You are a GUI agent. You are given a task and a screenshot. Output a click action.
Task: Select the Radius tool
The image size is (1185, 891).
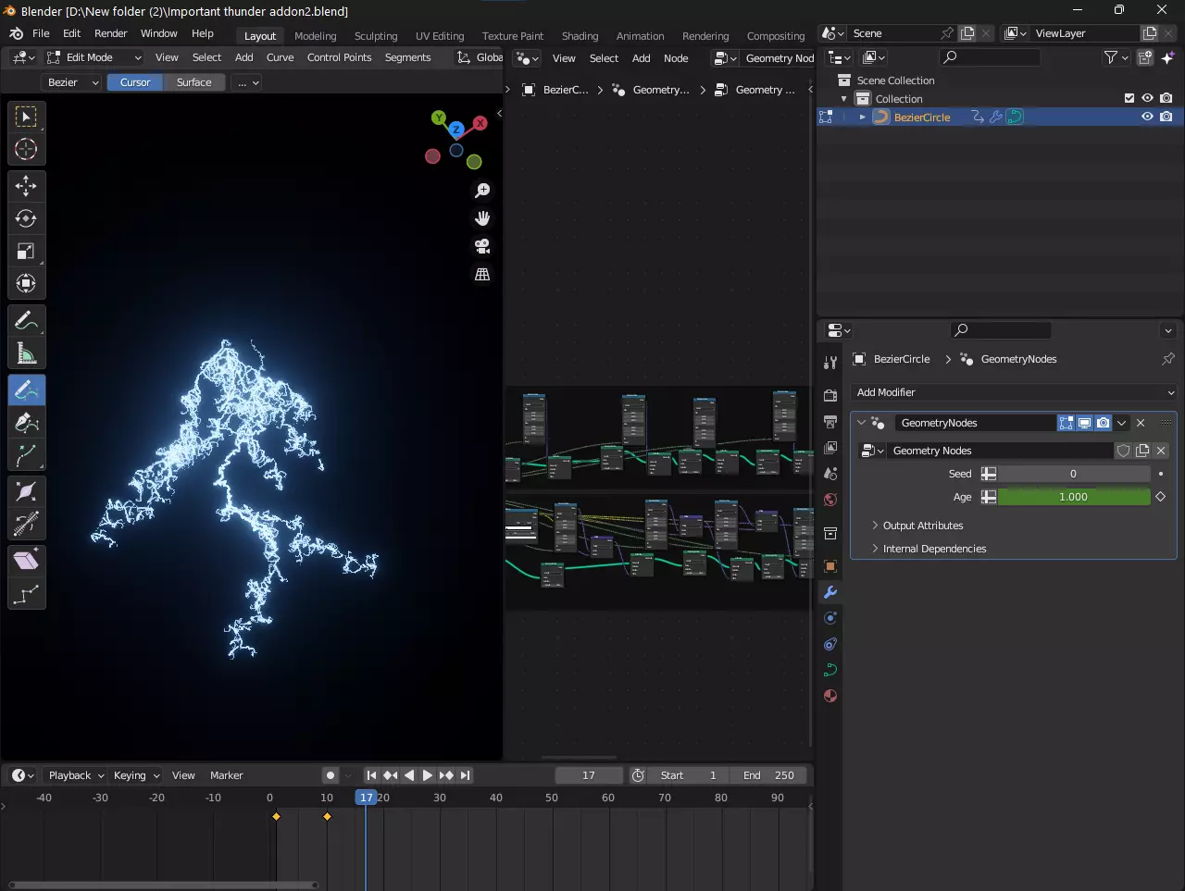(x=26, y=491)
